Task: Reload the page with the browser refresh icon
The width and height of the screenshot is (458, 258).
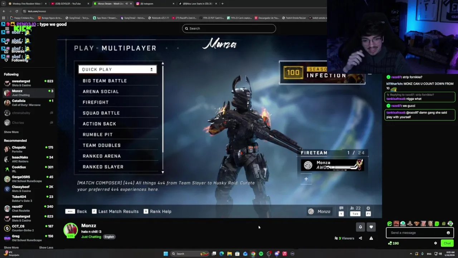Action: tap(16, 11)
